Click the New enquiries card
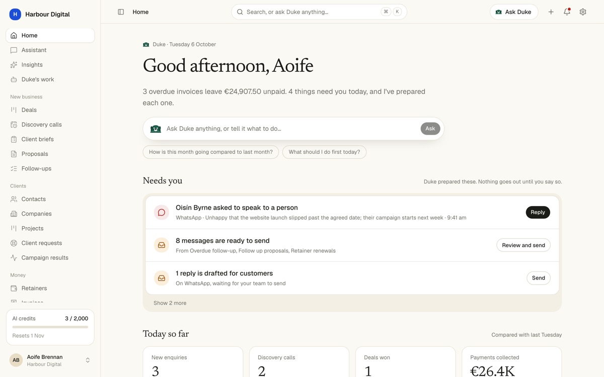Screen dimensions: 604x377 coord(193,362)
